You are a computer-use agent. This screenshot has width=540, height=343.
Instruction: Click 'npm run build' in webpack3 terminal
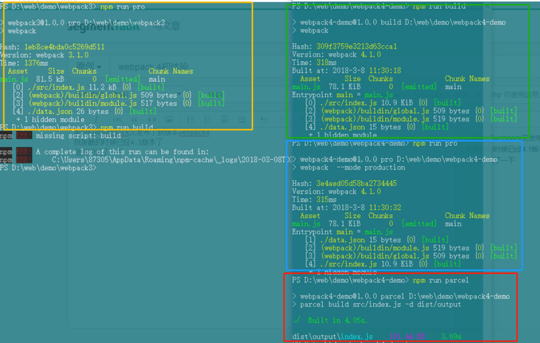[x=127, y=127]
